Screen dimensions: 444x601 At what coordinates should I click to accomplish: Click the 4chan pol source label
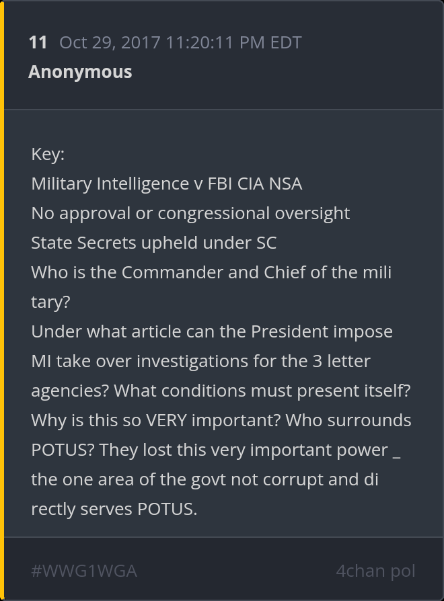click(x=375, y=571)
